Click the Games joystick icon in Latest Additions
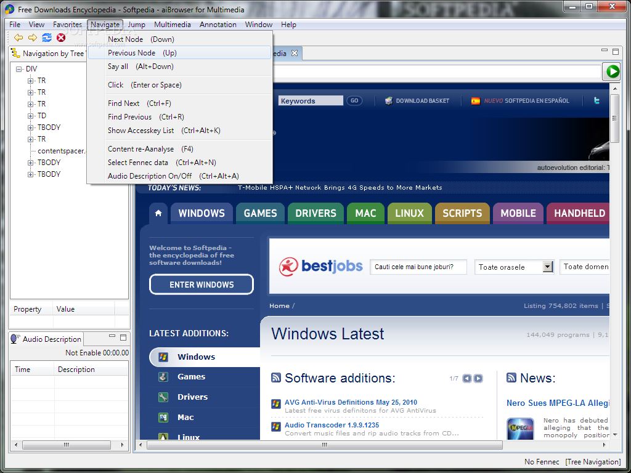This screenshot has height=473, width=631. pos(163,377)
